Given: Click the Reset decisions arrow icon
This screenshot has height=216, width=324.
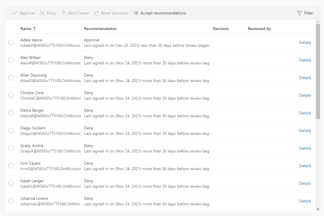Looking at the screenshot, I should (x=96, y=13).
